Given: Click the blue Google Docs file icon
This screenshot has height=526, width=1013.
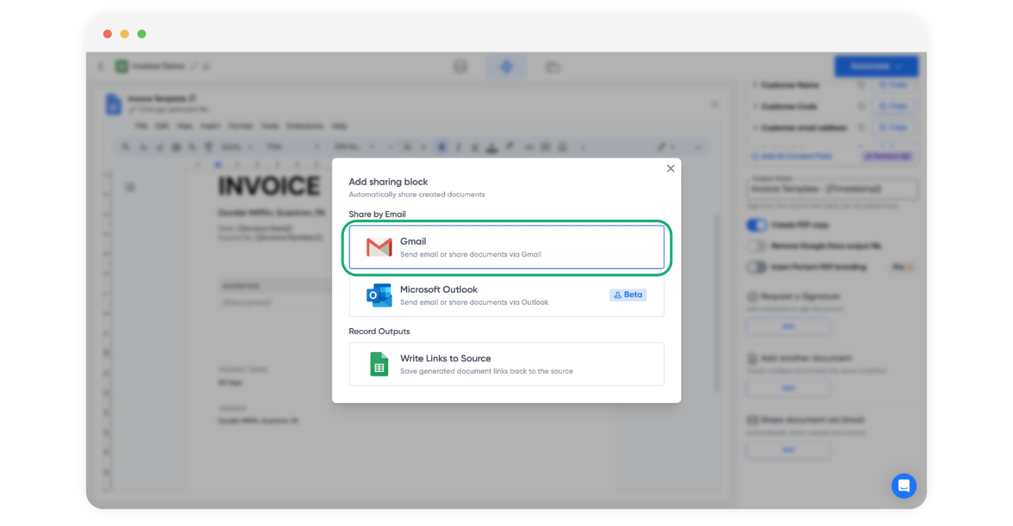Looking at the screenshot, I should point(113,104).
